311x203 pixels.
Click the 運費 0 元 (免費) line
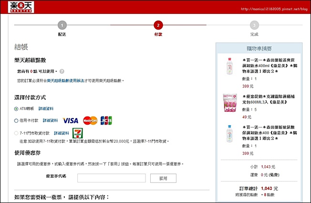[265, 175]
